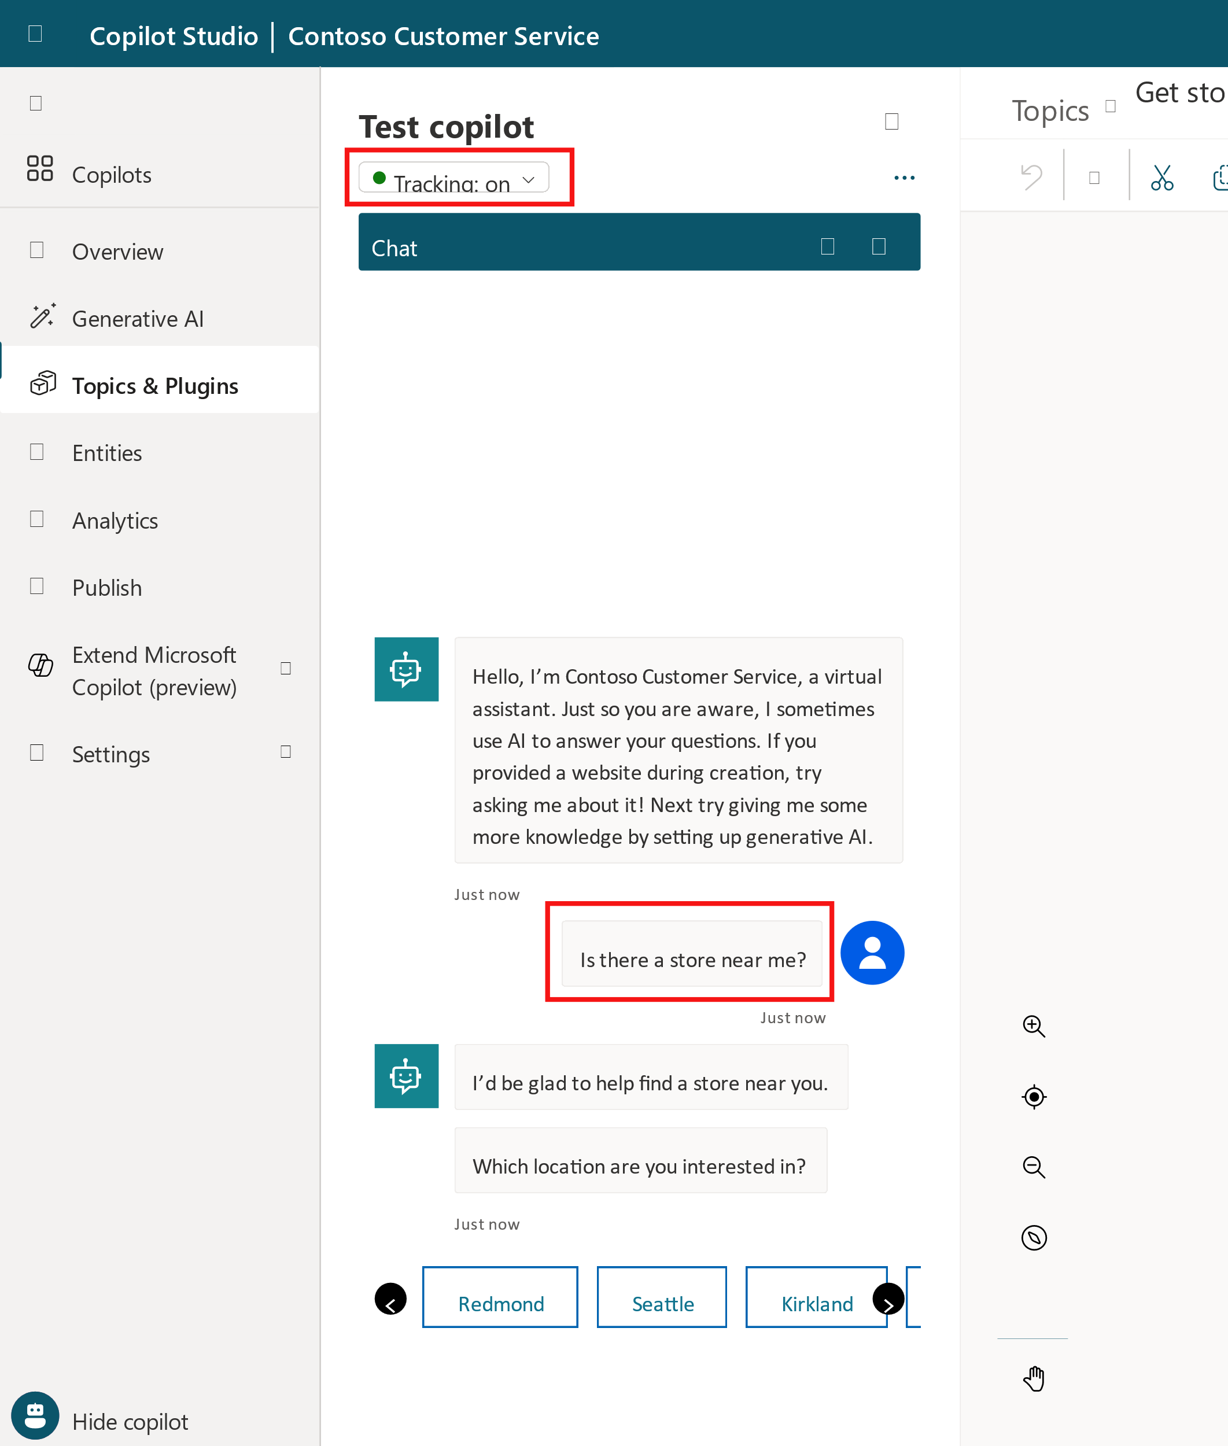Click the first icon in the Chat header
Viewport: 1228px width, 1446px height.
tap(828, 246)
